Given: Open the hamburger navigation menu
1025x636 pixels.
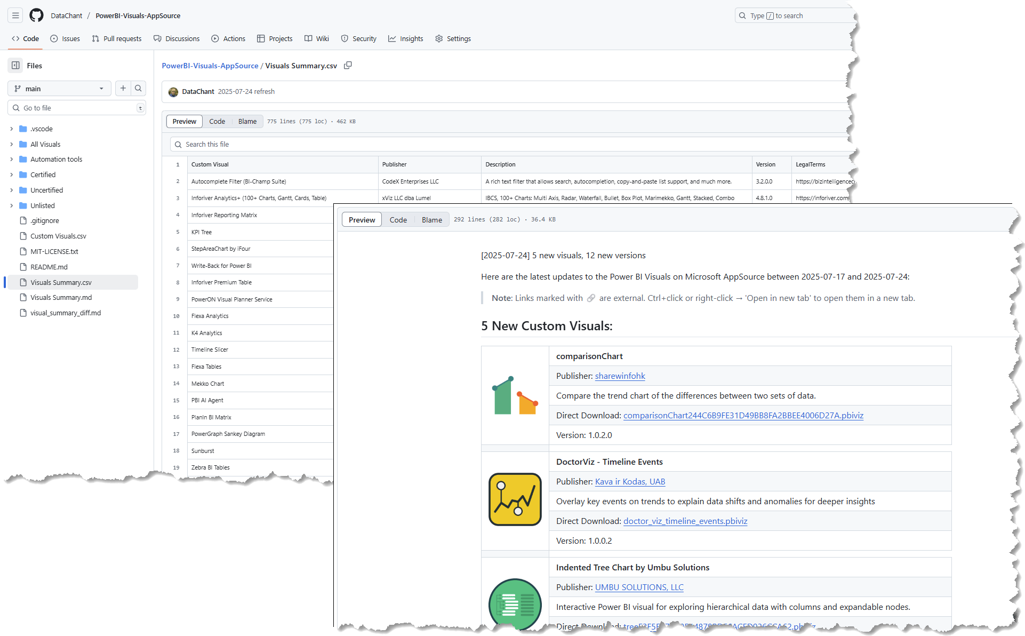Looking at the screenshot, I should pyautogui.click(x=15, y=15).
